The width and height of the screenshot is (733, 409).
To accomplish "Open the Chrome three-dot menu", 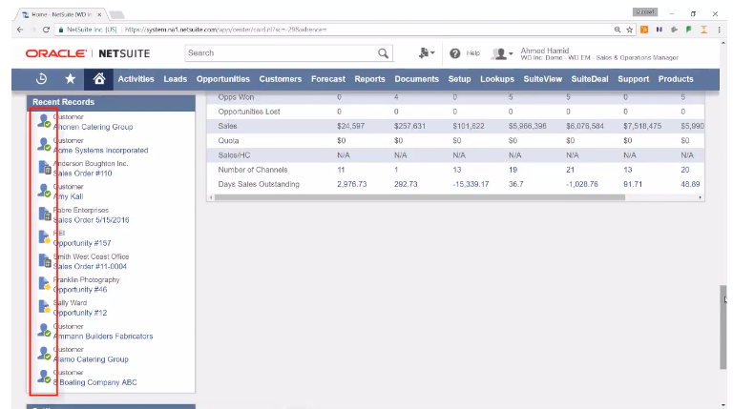I will [x=719, y=30].
